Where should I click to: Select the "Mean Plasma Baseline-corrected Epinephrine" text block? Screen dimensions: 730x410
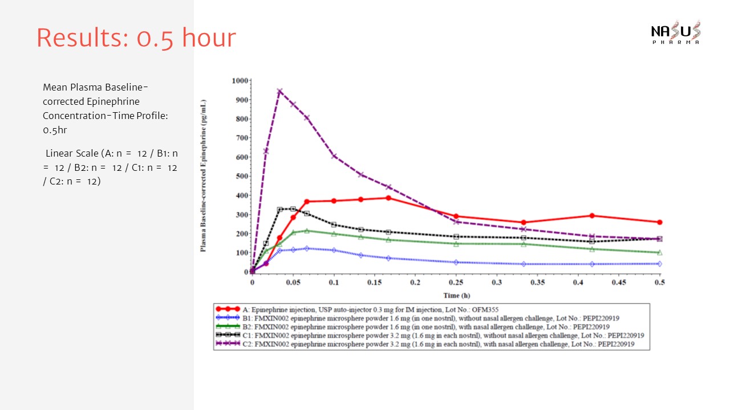[106, 109]
